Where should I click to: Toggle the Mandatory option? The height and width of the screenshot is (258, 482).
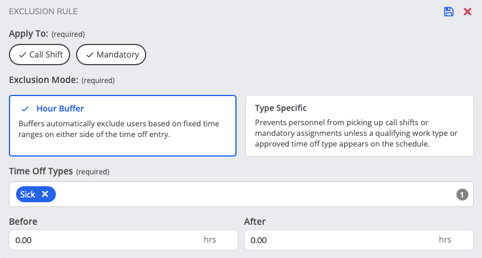[111, 55]
